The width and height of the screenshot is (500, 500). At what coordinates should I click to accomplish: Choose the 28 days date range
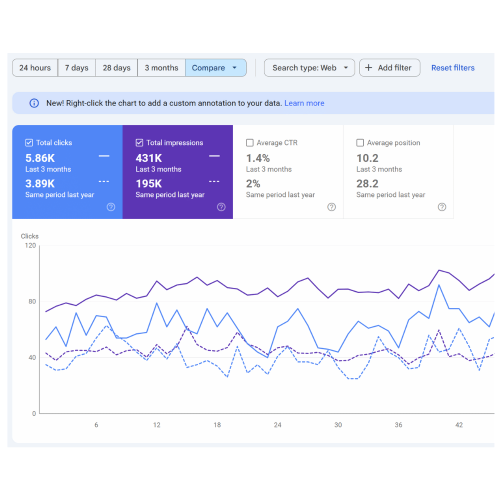point(116,68)
